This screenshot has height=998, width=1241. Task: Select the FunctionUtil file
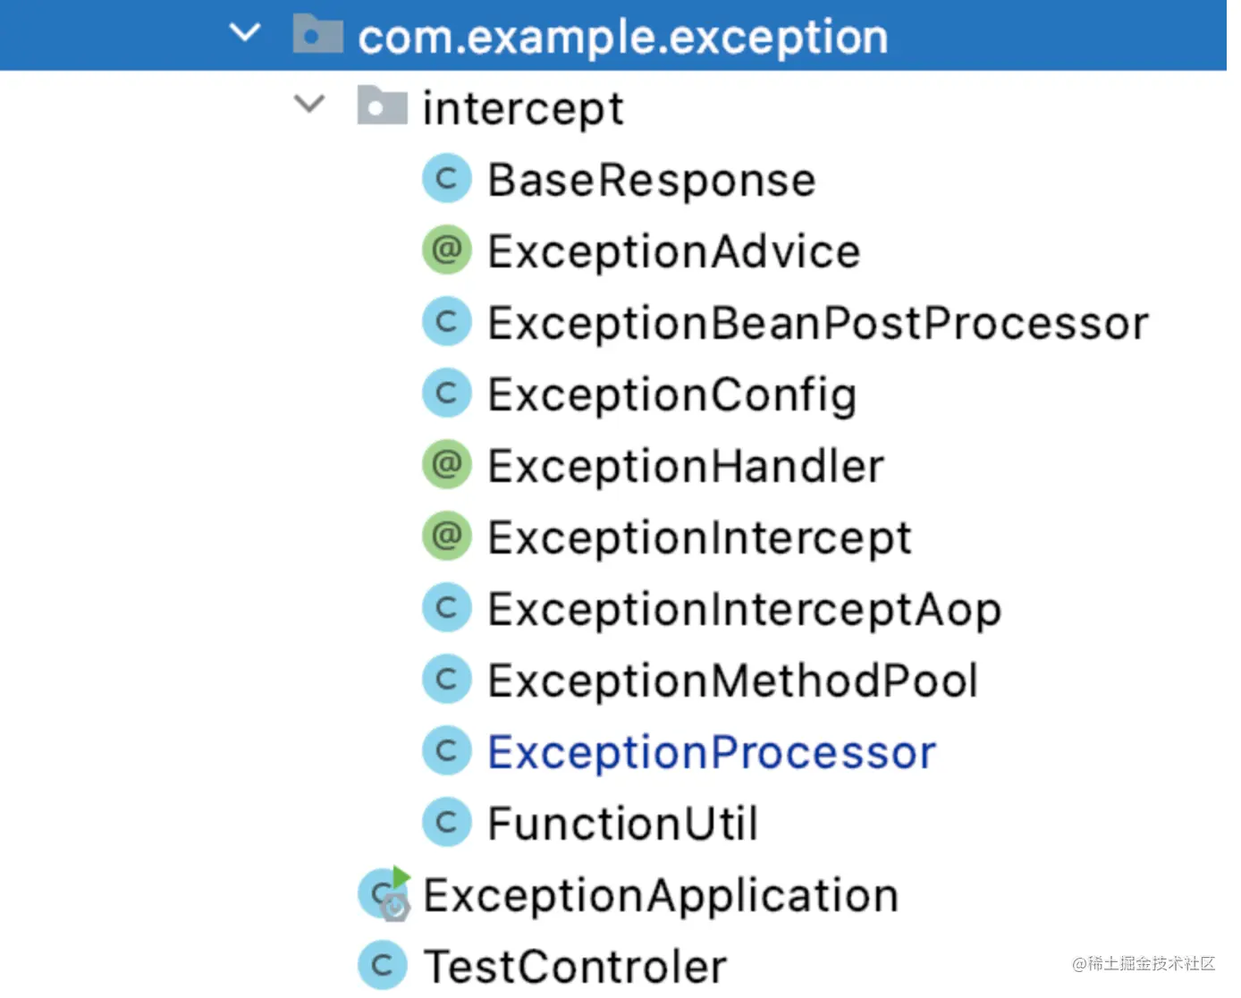tap(622, 824)
